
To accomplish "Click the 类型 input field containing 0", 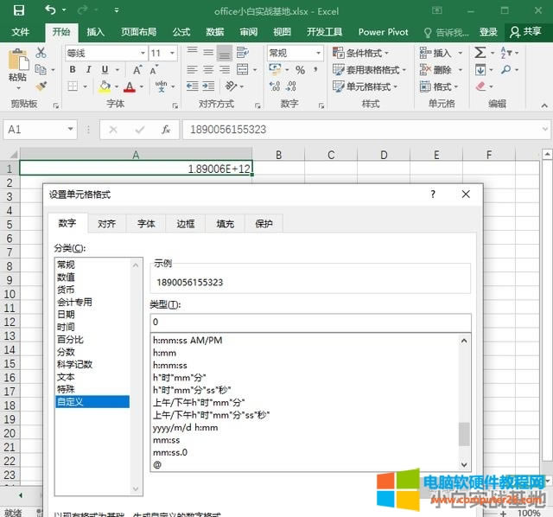I will pos(309,322).
